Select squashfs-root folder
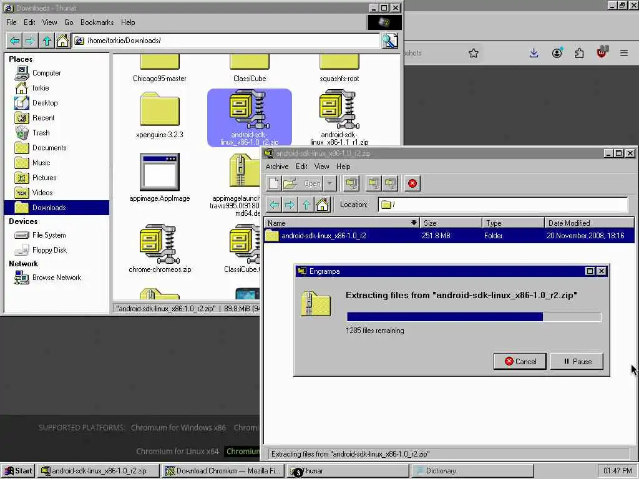The image size is (639, 479). pos(339,69)
